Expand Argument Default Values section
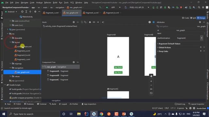Image resolution: width=209 pixels, height=117 pixels. pyautogui.click(x=158, y=44)
